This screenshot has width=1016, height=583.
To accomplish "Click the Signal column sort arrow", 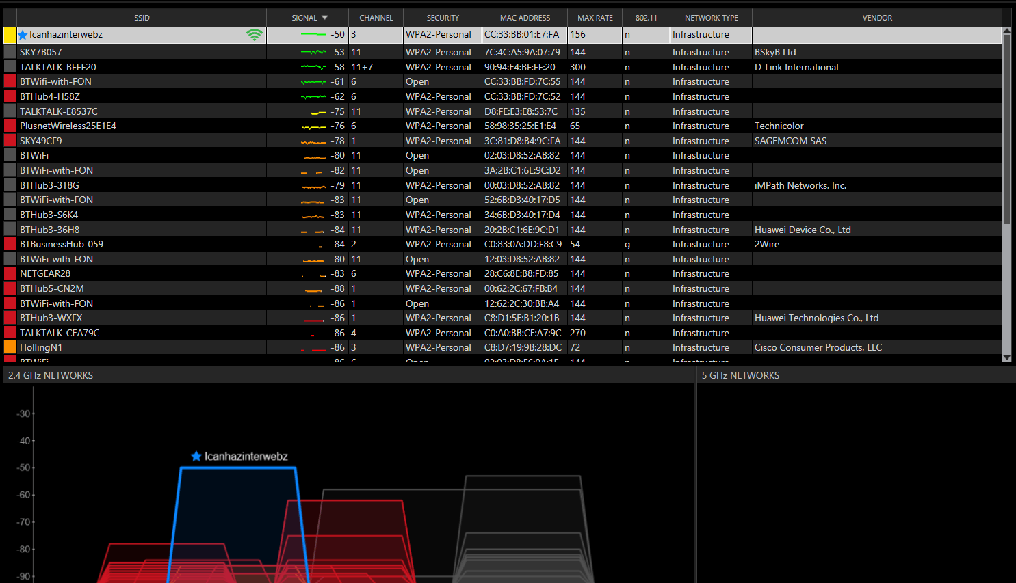I will (x=325, y=18).
